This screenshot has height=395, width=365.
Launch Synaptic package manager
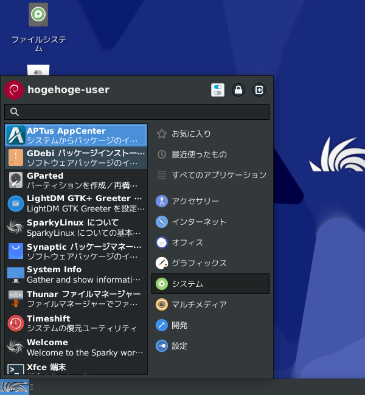tap(76, 252)
